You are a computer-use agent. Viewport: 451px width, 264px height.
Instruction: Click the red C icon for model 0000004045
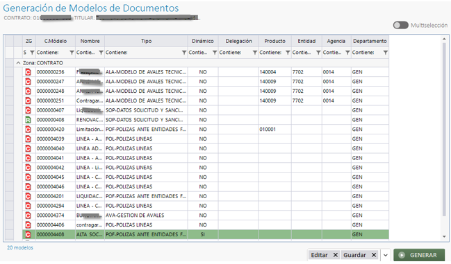pyautogui.click(x=28, y=177)
